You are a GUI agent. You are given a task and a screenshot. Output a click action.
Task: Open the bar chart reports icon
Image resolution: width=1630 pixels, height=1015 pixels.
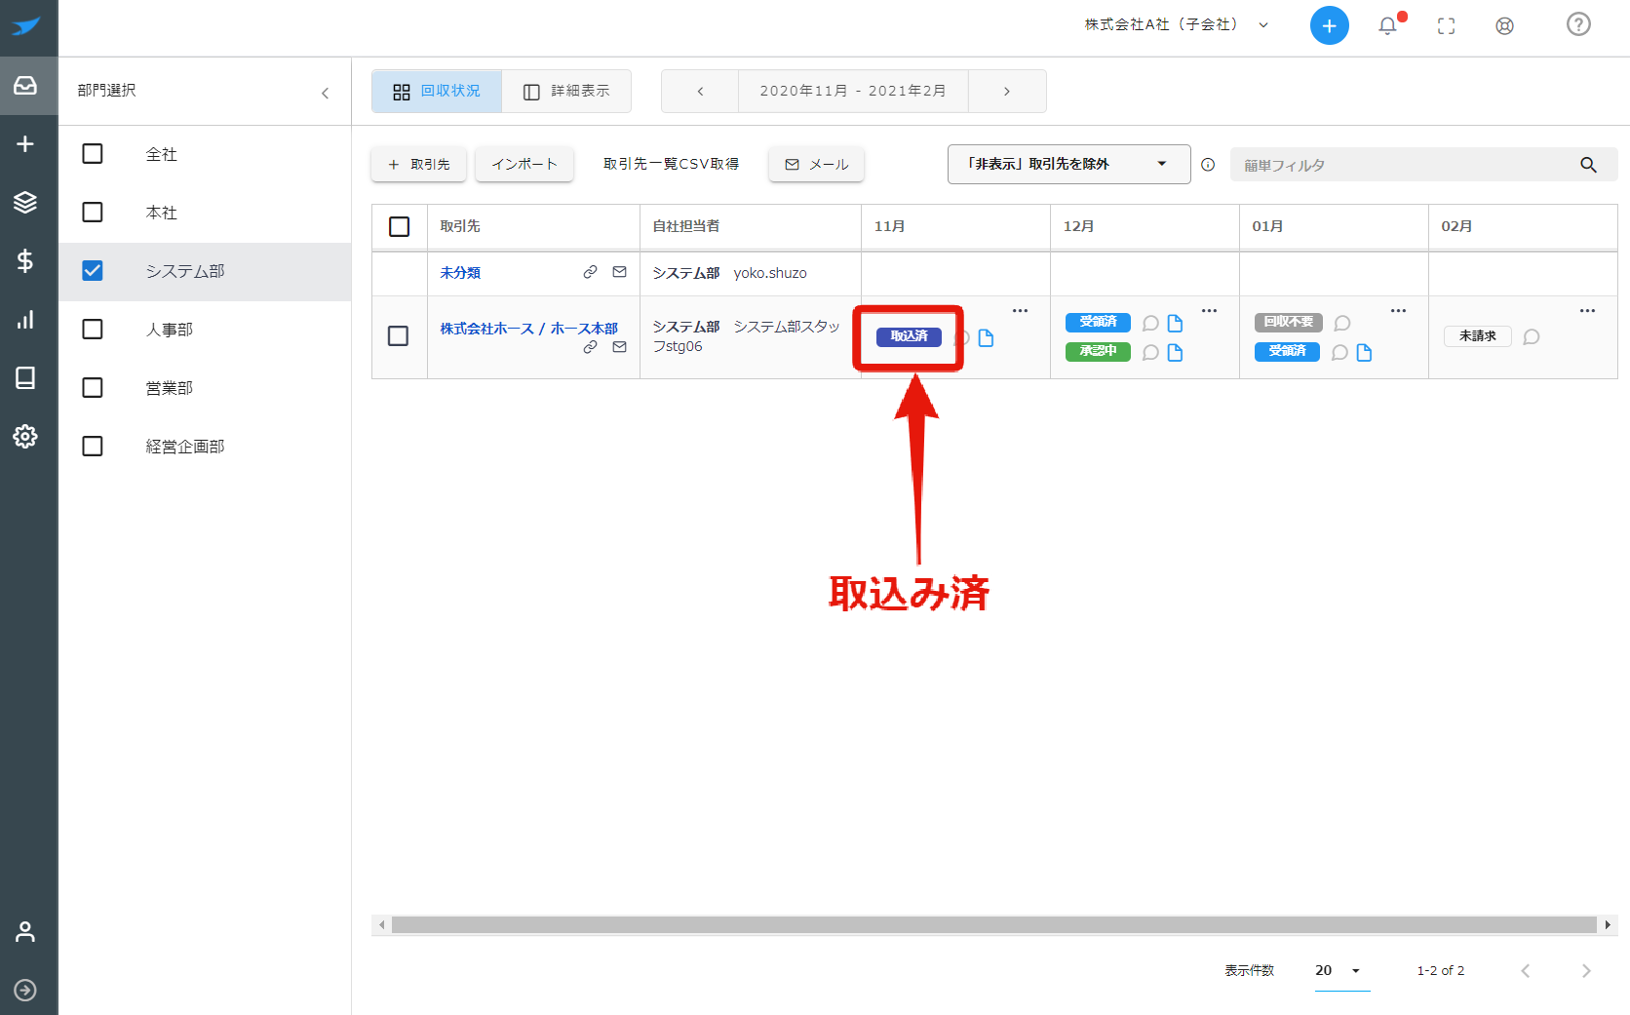(25, 319)
